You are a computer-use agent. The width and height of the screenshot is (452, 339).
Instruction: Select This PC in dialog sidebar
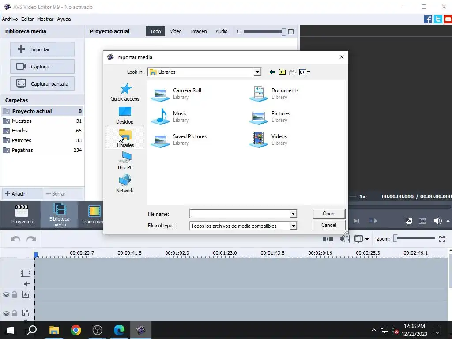[x=125, y=161]
